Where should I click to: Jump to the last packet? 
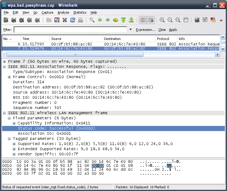pos(131,20)
